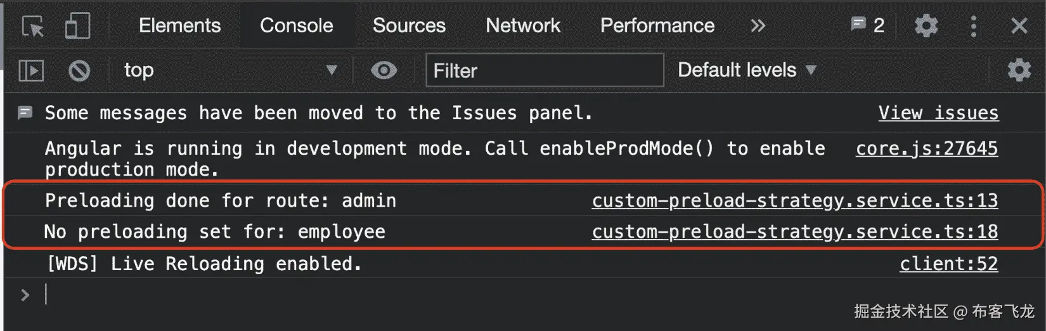Click the eye icon for live expressions
1046x331 pixels.
384,70
